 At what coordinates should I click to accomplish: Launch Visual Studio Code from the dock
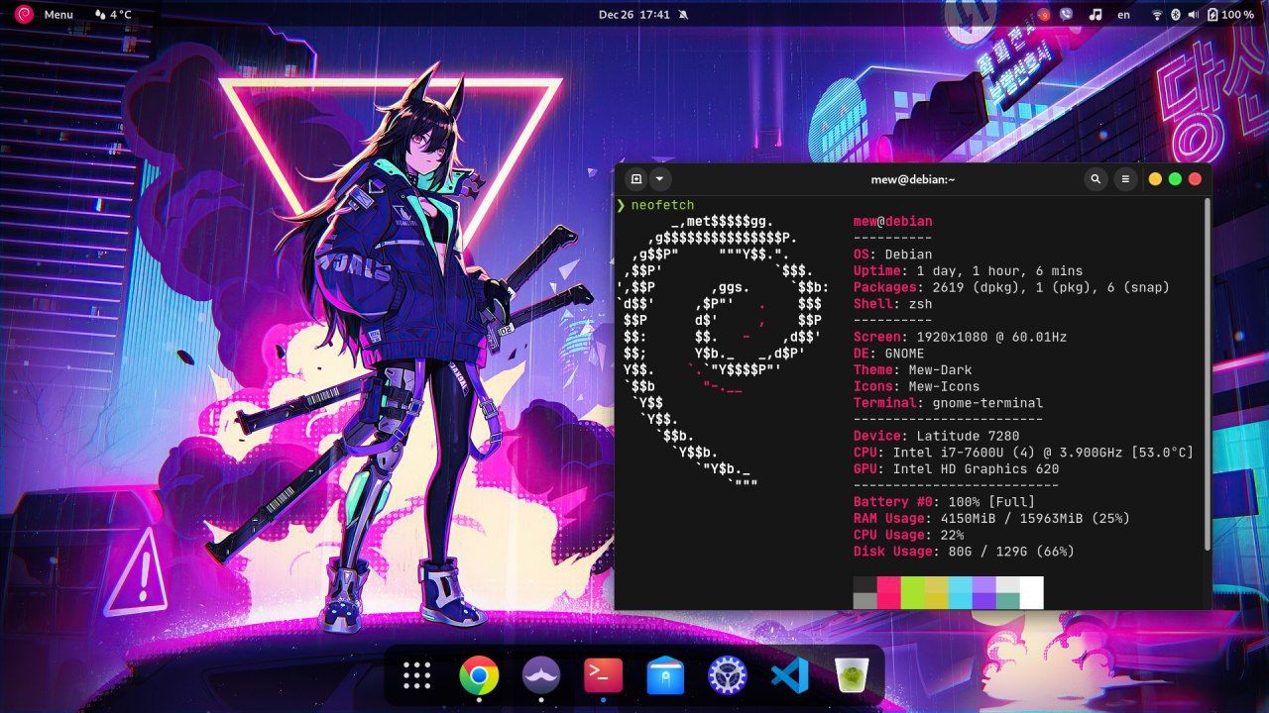pyautogui.click(x=789, y=675)
